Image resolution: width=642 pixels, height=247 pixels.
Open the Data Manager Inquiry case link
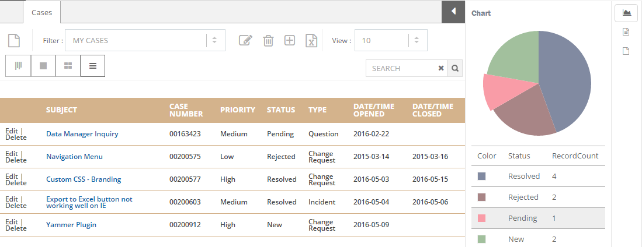pyautogui.click(x=82, y=133)
